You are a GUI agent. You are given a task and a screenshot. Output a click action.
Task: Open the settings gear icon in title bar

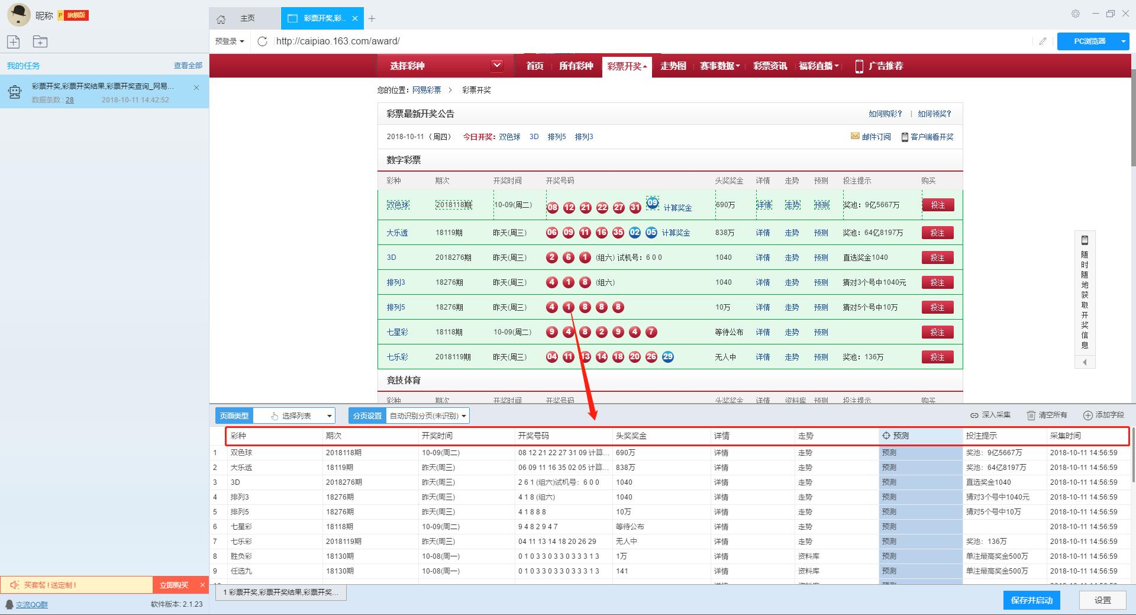(1076, 14)
